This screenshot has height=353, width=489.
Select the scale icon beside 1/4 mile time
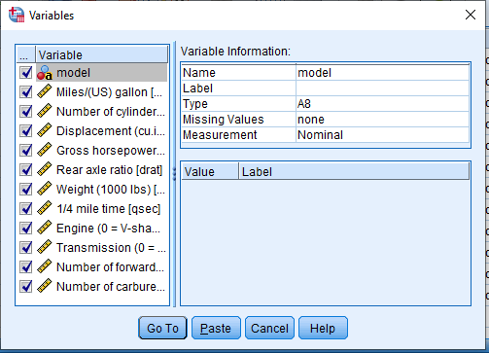pos(45,208)
